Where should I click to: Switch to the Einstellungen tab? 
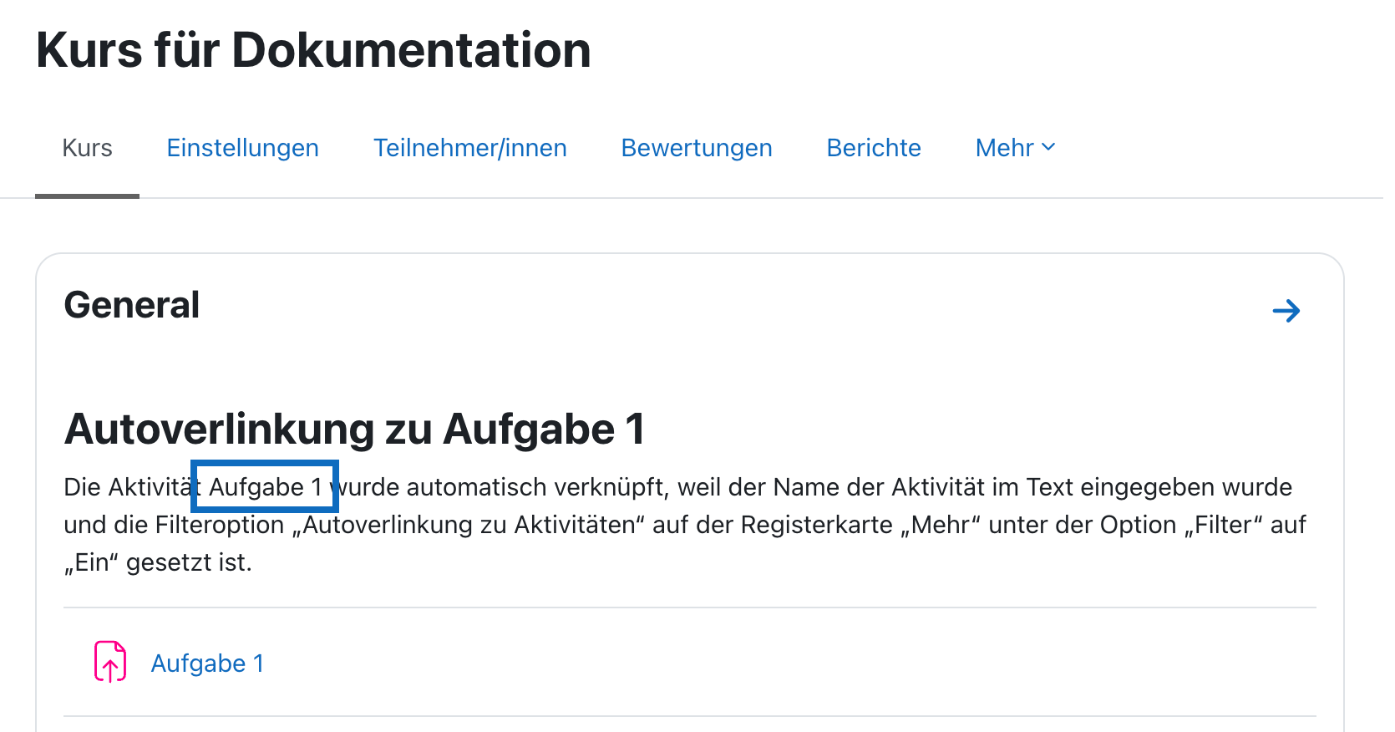242,148
